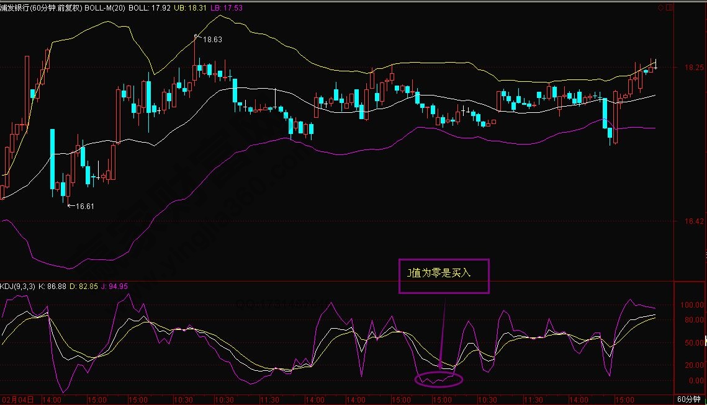Open the KDJ(9,3,3) indicator label
The image size is (707, 405).
tap(16, 286)
